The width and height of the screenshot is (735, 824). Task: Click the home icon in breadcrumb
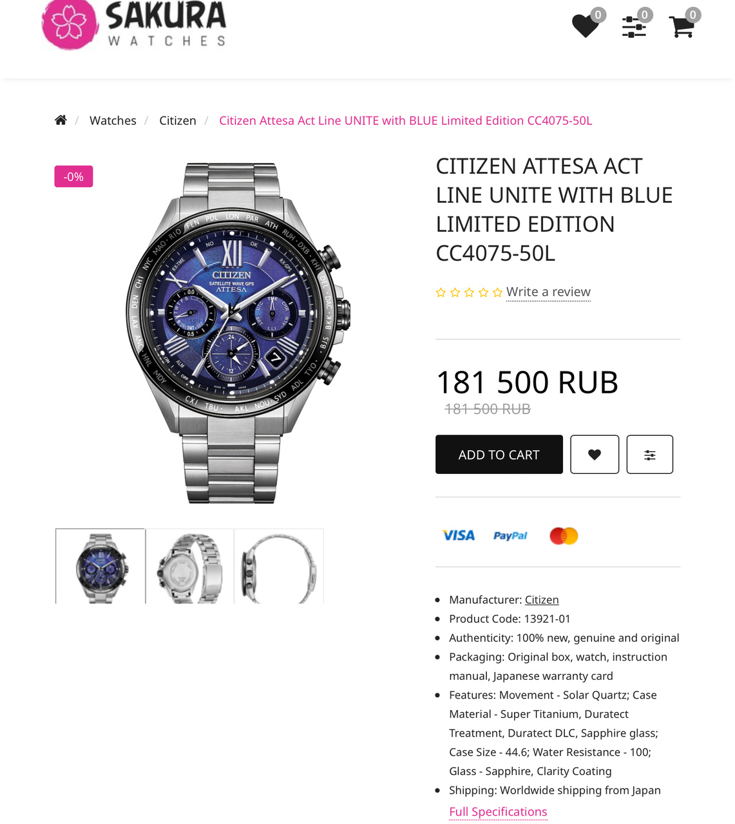(x=61, y=120)
